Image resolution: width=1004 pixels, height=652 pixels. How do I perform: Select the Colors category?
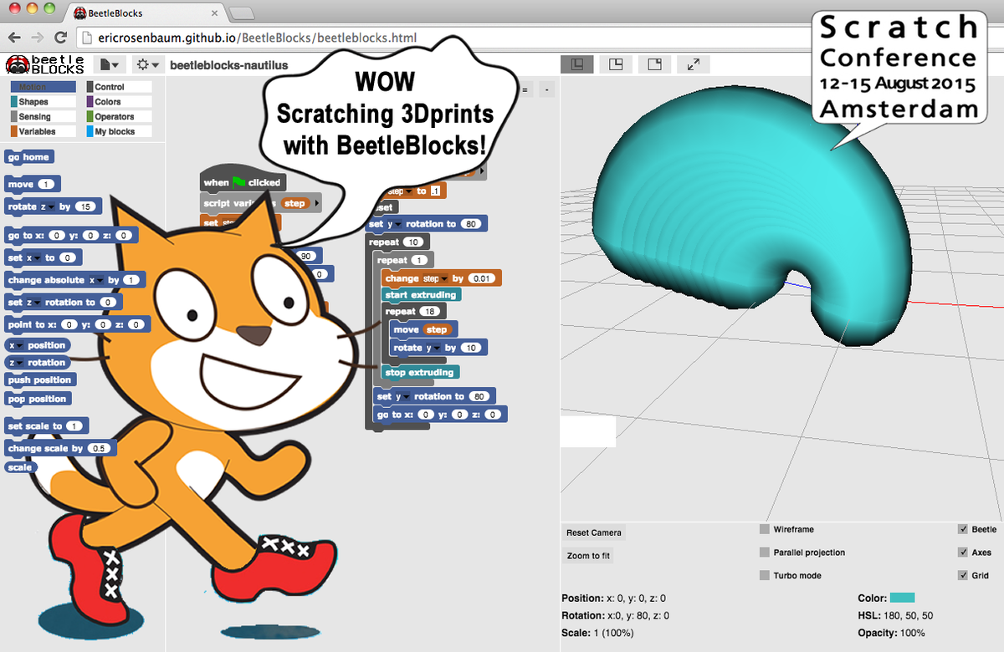tap(118, 102)
